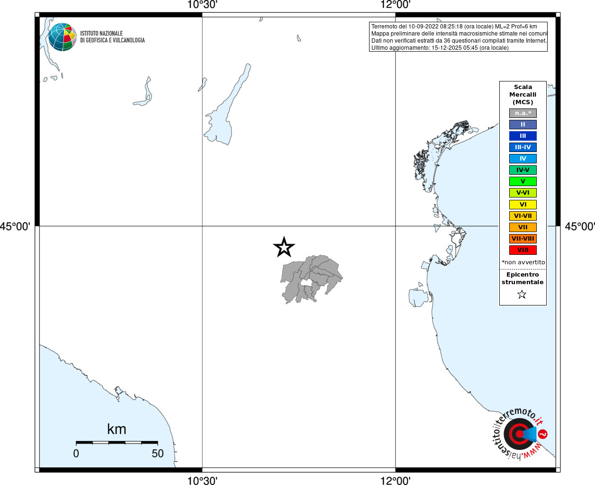Click the earthquake info text box
The width and height of the screenshot is (595, 485).
point(458,37)
